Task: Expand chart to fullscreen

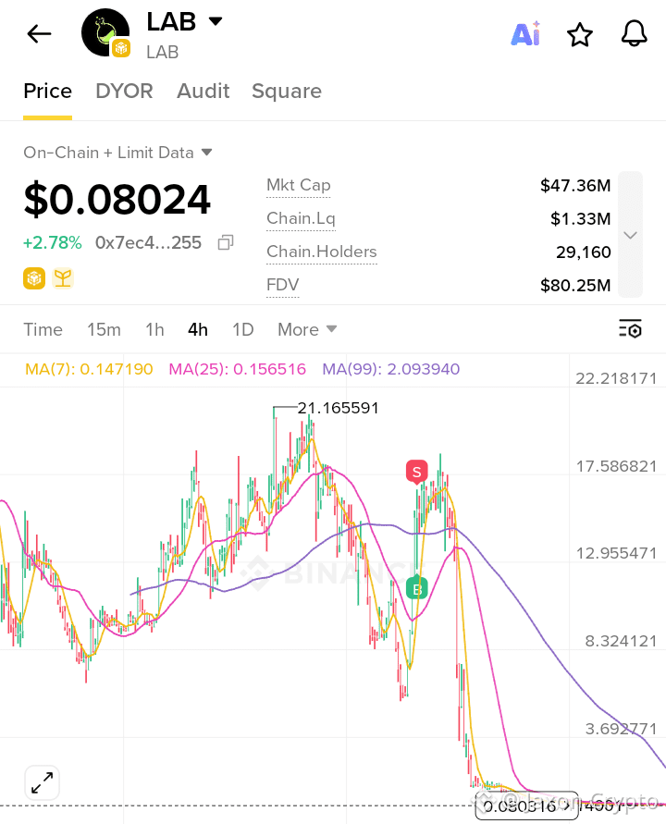Action: [42, 782]
